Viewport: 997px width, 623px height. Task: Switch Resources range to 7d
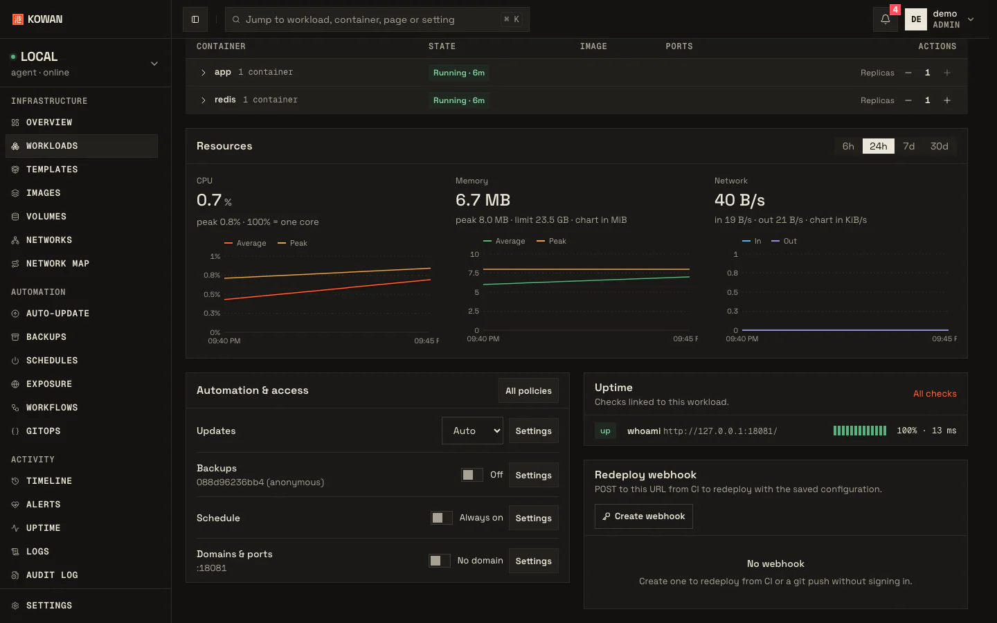click(909, 146)
